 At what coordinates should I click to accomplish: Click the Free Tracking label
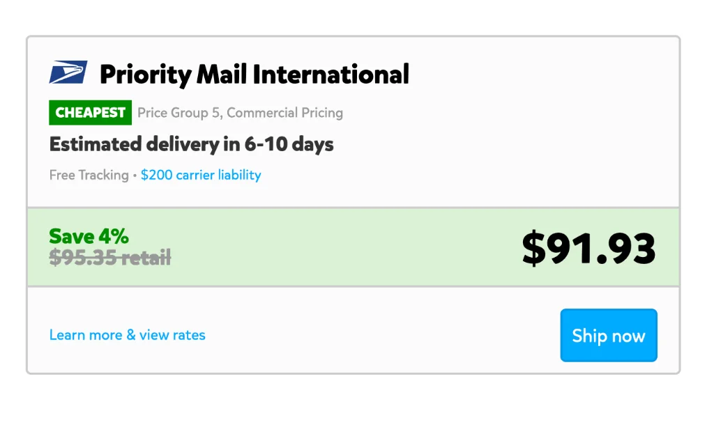click(89, 175)
